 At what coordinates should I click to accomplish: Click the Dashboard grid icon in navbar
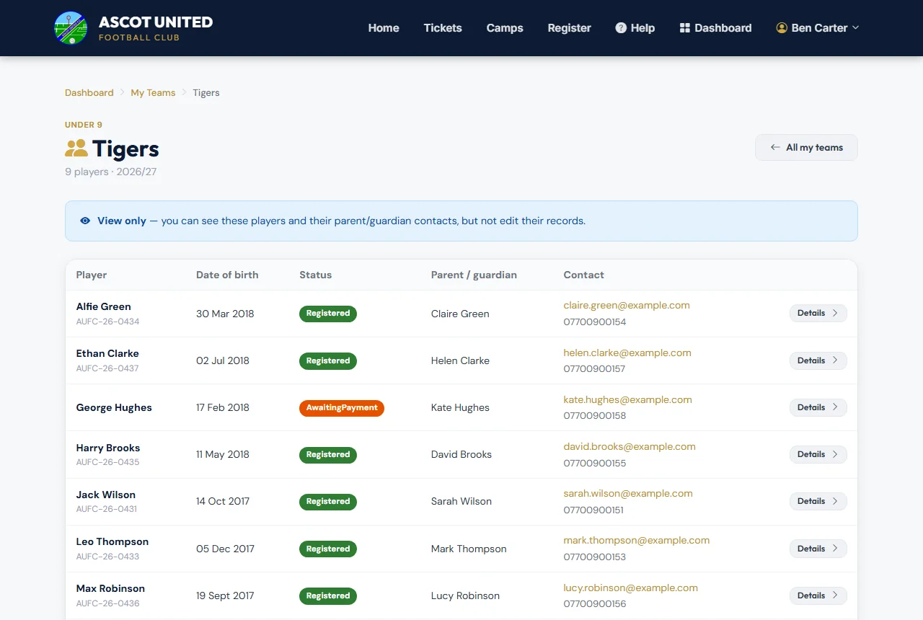pos(685,28)
